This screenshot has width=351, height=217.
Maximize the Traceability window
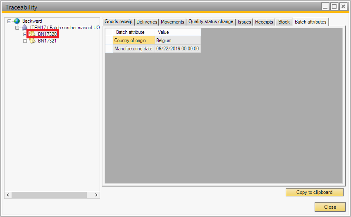click(x=334, y=7)
